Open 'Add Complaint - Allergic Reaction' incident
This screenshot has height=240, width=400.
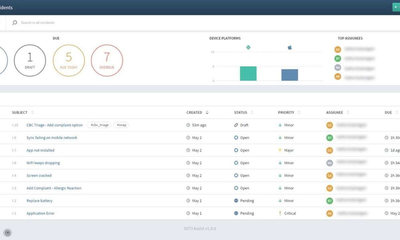54,188
